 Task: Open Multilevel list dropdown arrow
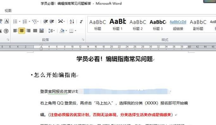(38, 21)
